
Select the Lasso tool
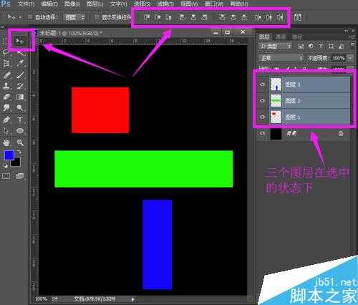tap(6, 52)
